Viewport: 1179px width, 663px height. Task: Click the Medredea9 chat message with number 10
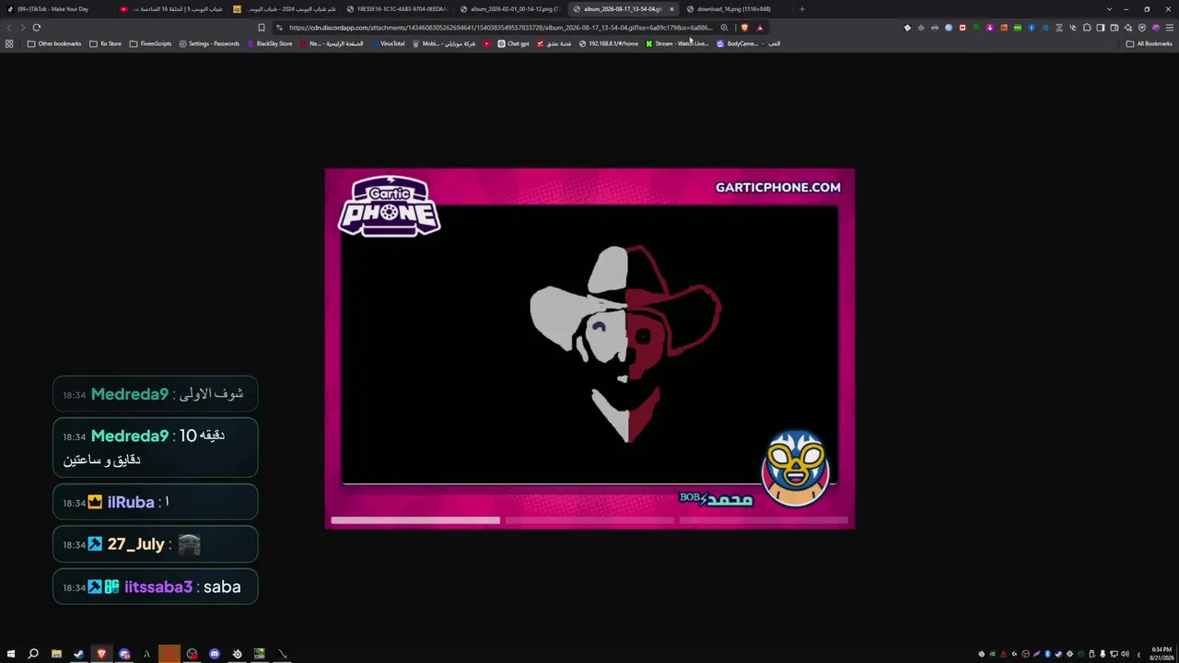(x=156, y=448)
